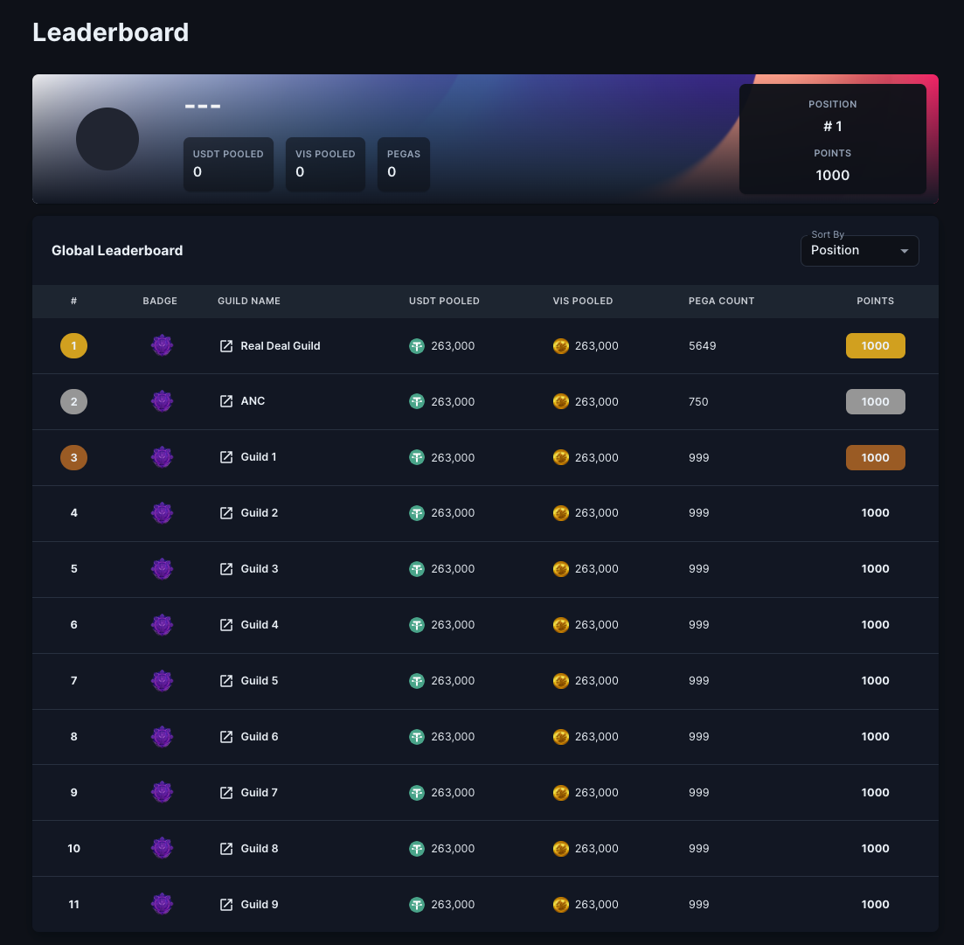The width and height of the screenshot is (964, 945).
Task: Click the POINTS column header
Action: [876, 301]
